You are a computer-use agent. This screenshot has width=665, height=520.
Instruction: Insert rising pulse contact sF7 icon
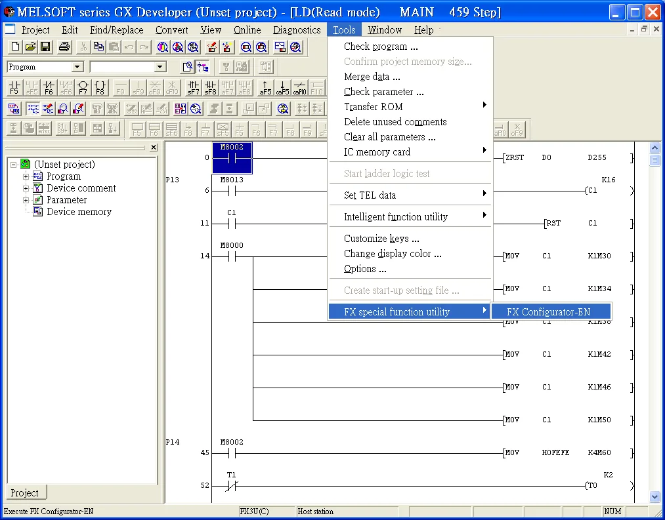click(x=194, y=88)
